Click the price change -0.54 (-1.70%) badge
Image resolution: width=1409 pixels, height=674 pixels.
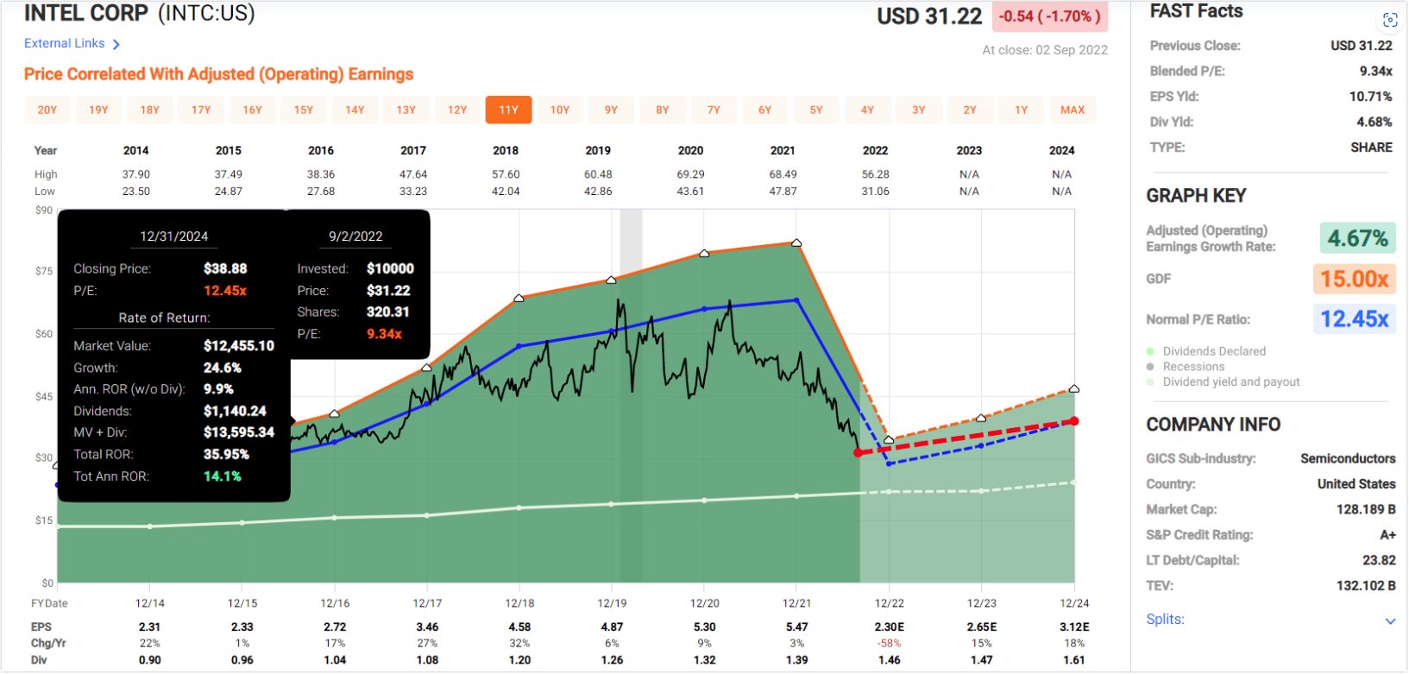coord(1050,16)
